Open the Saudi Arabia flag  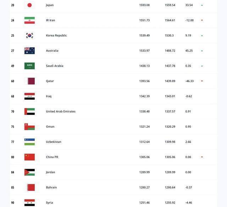click(29, 66)
